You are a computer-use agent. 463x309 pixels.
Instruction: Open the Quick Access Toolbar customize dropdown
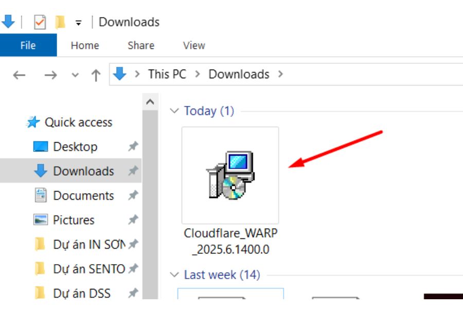pyautogui.click(x=78, y=23)
